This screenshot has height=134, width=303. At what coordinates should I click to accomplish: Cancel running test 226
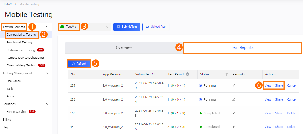[x=292, y=99]
